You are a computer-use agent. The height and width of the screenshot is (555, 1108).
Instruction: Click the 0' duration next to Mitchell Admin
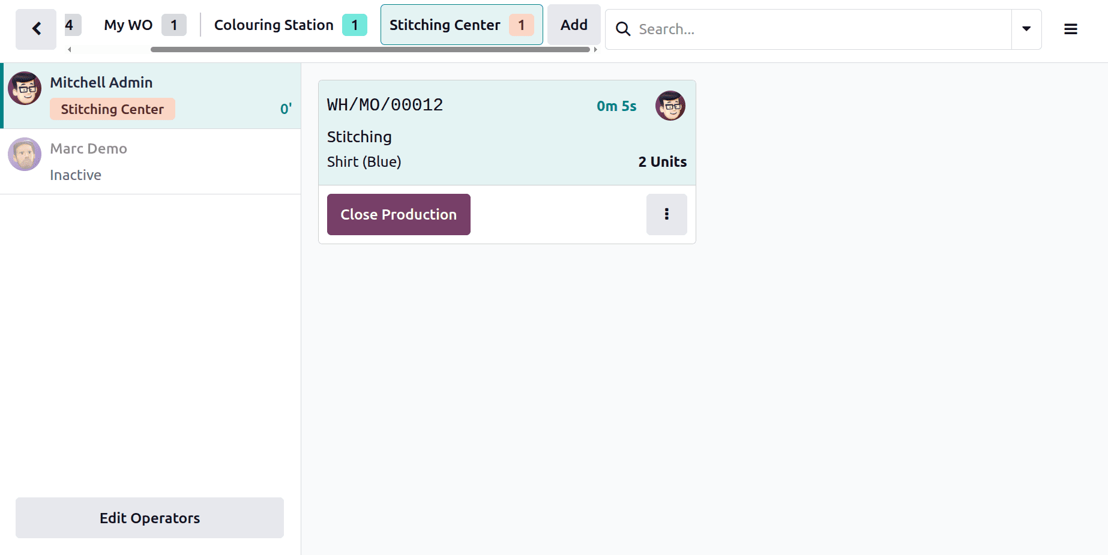tap(286, 109)
